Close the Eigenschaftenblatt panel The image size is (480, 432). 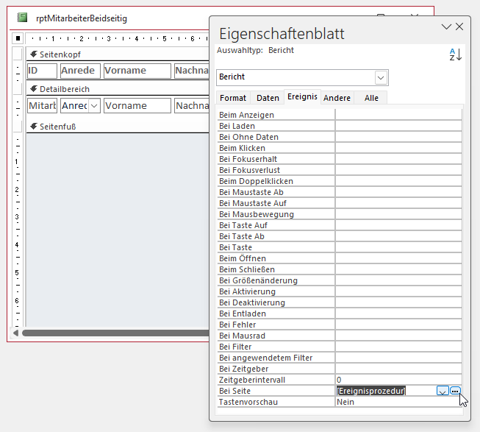click(x=459, y=26)
